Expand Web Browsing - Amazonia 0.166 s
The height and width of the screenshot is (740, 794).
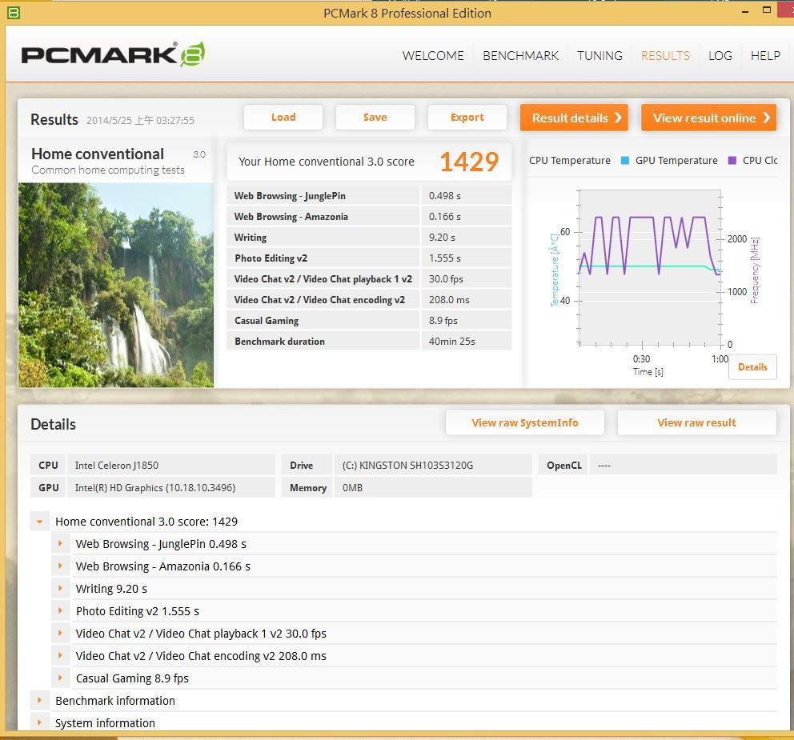(60, 566)
